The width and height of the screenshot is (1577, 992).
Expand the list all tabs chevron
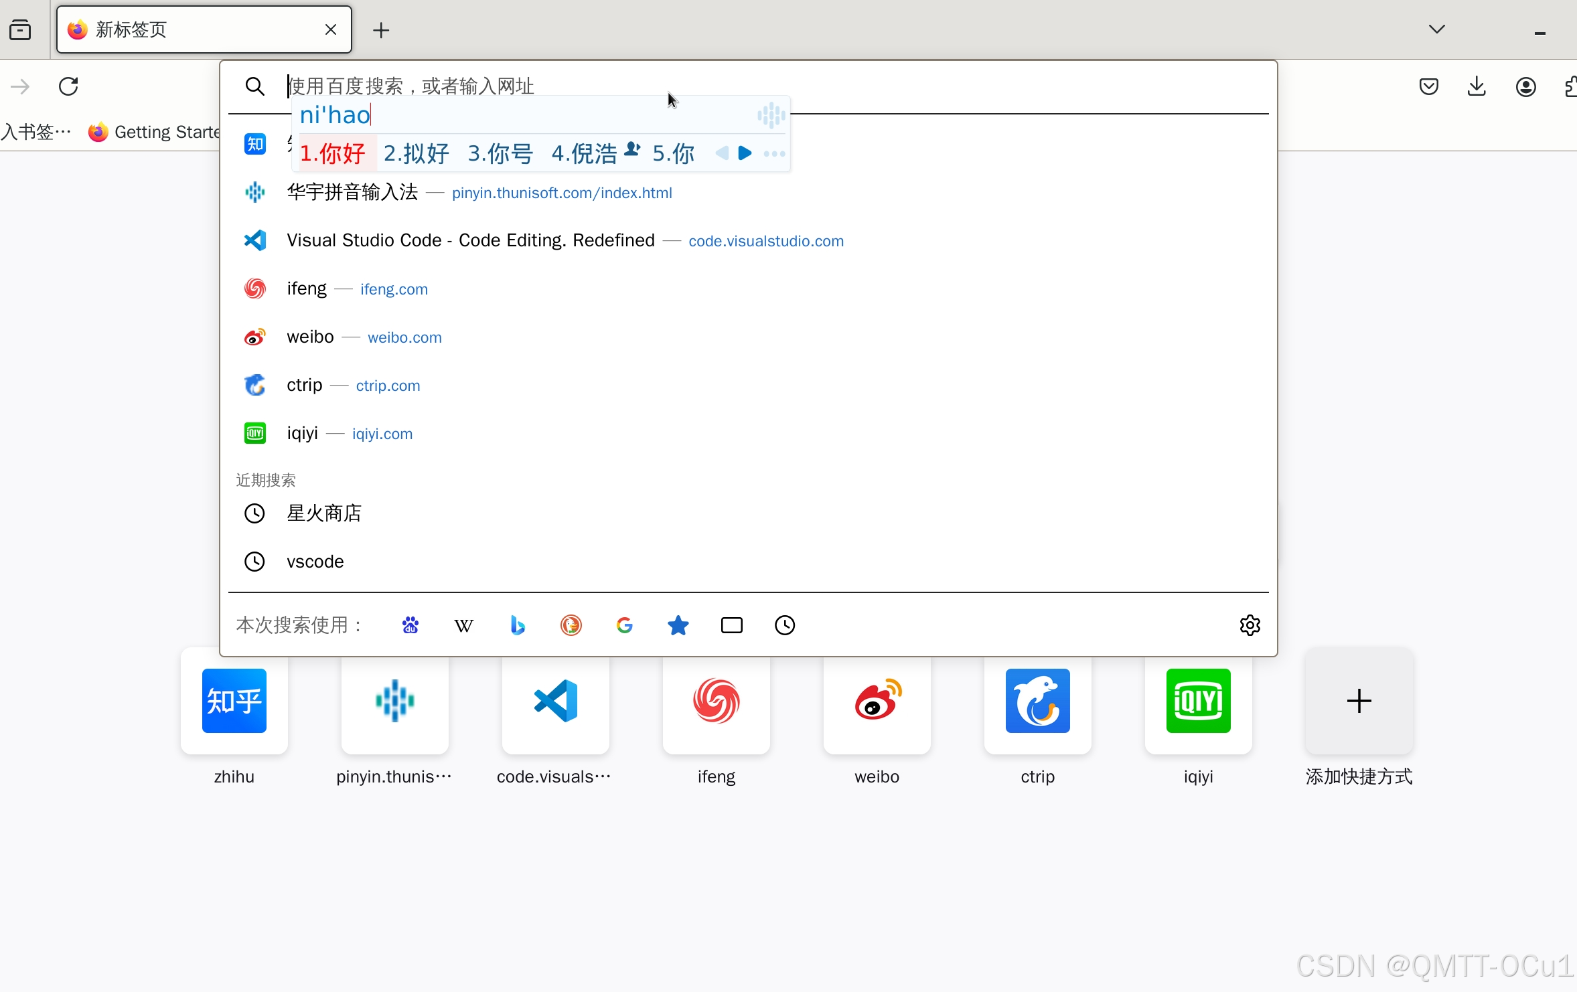pyautogui.click(x=1436, y=29)
